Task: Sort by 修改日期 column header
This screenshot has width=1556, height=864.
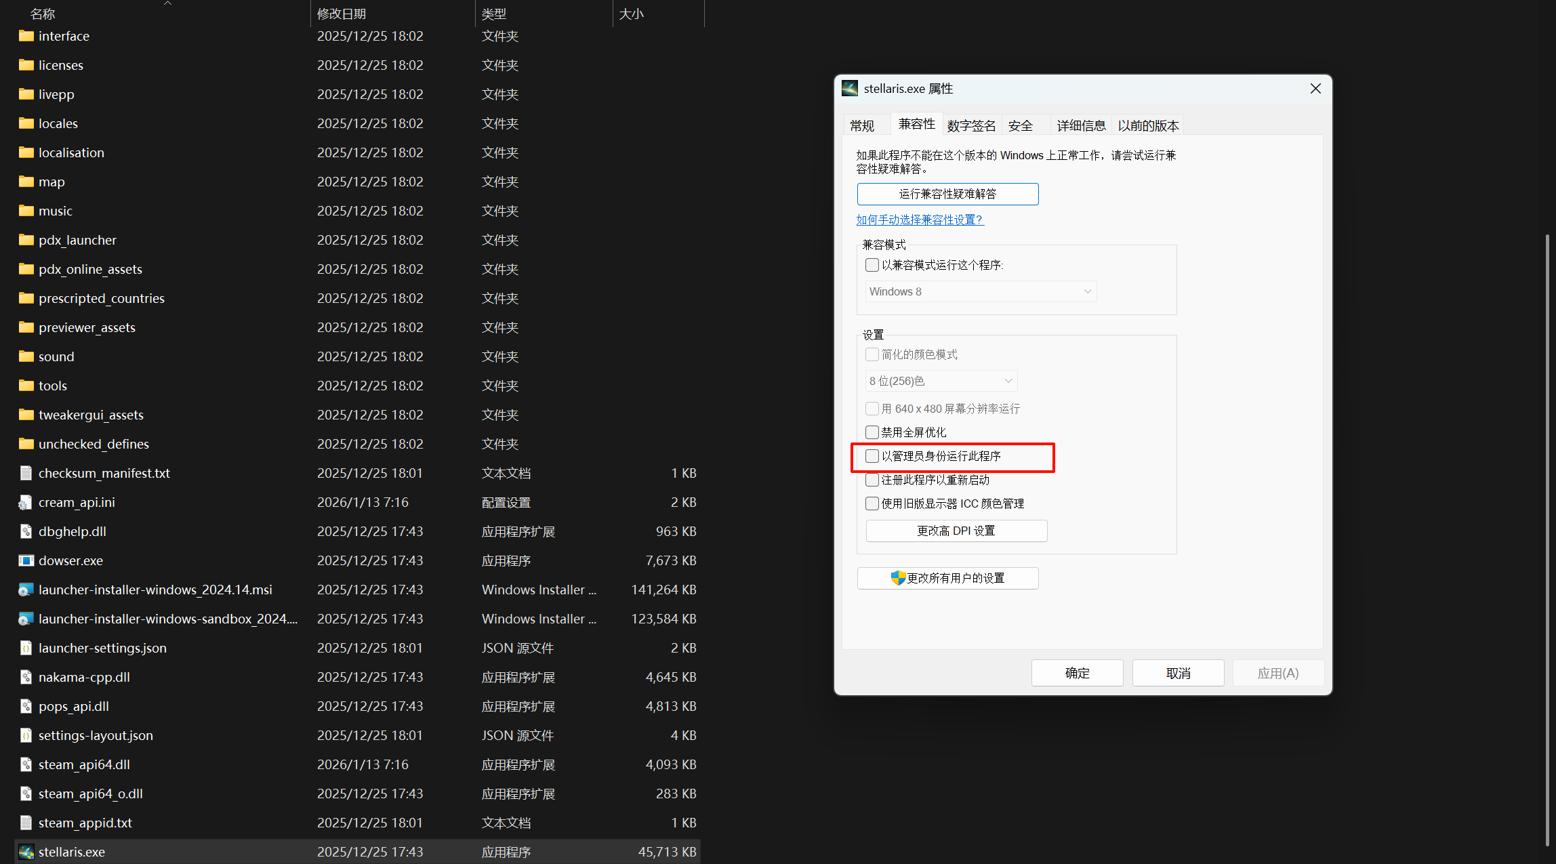Action: coord(342,14)
